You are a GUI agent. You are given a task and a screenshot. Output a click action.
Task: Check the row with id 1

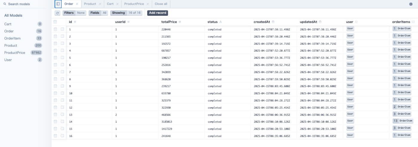pos(55,29)
